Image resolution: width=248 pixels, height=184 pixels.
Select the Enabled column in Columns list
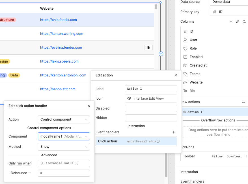coord(196,57)
